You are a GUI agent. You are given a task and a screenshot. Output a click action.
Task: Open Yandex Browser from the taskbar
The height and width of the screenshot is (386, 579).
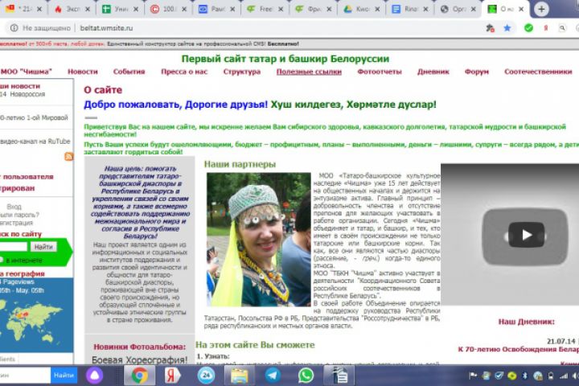(172, 376)
